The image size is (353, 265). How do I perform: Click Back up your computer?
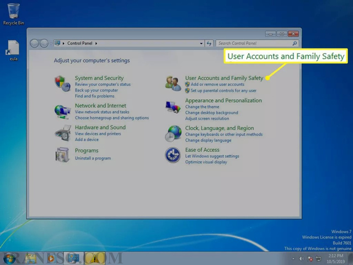tap(97, 90)
